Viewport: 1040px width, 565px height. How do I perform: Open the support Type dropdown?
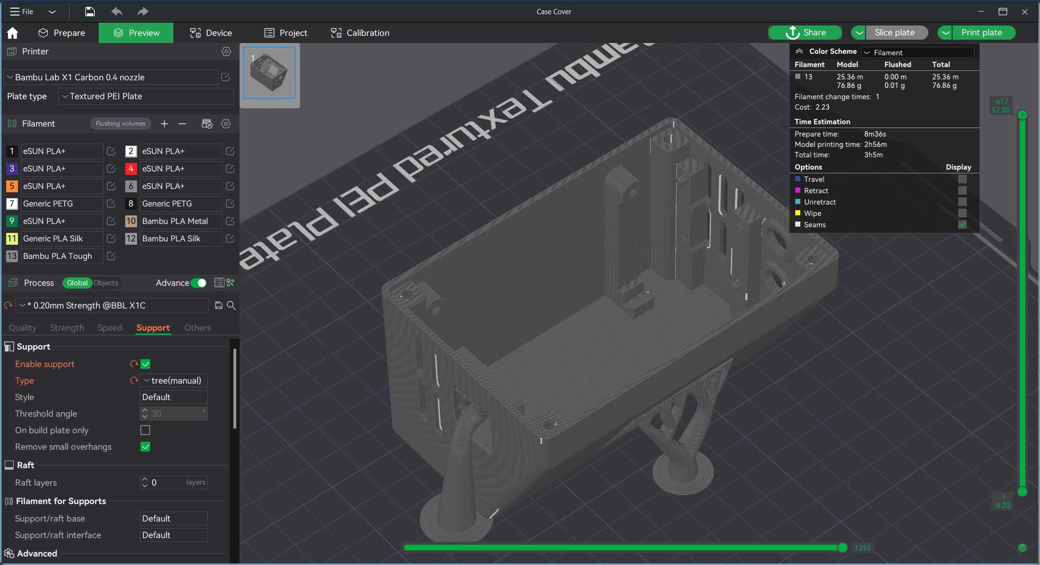click(174, 380)
